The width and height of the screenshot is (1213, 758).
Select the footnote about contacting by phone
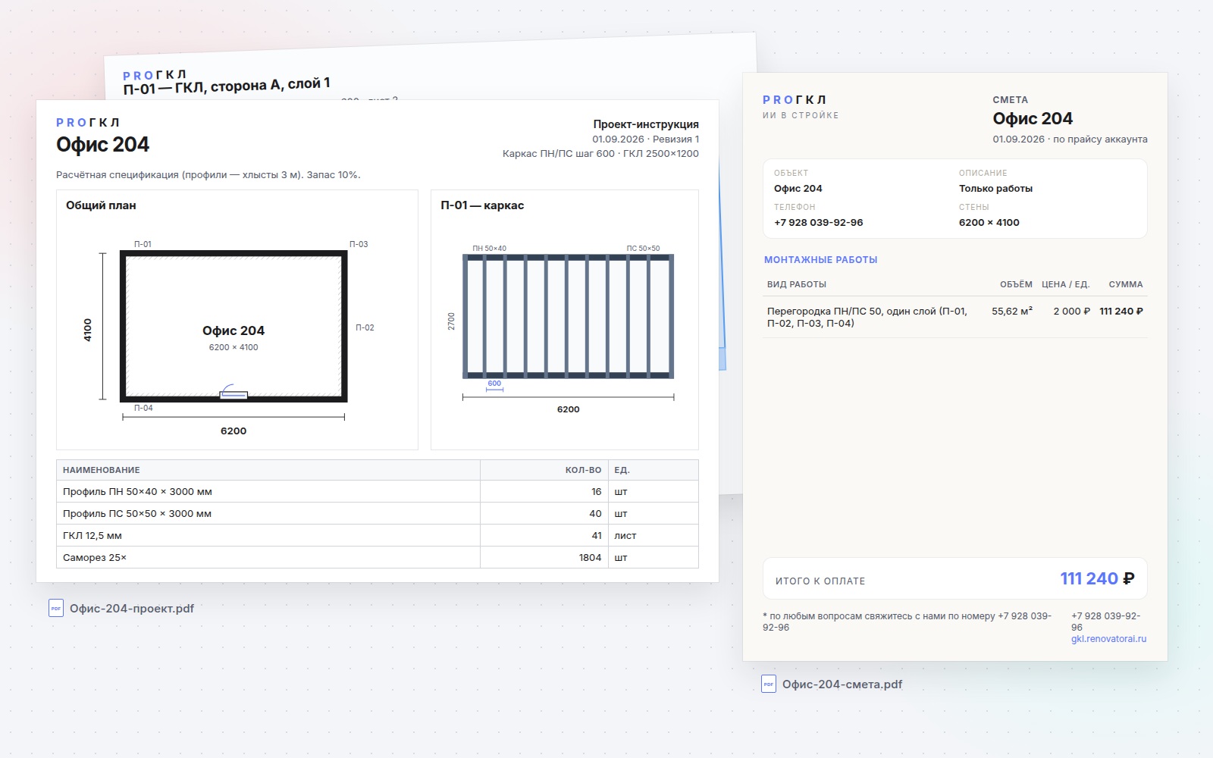[x=907, y=622]
